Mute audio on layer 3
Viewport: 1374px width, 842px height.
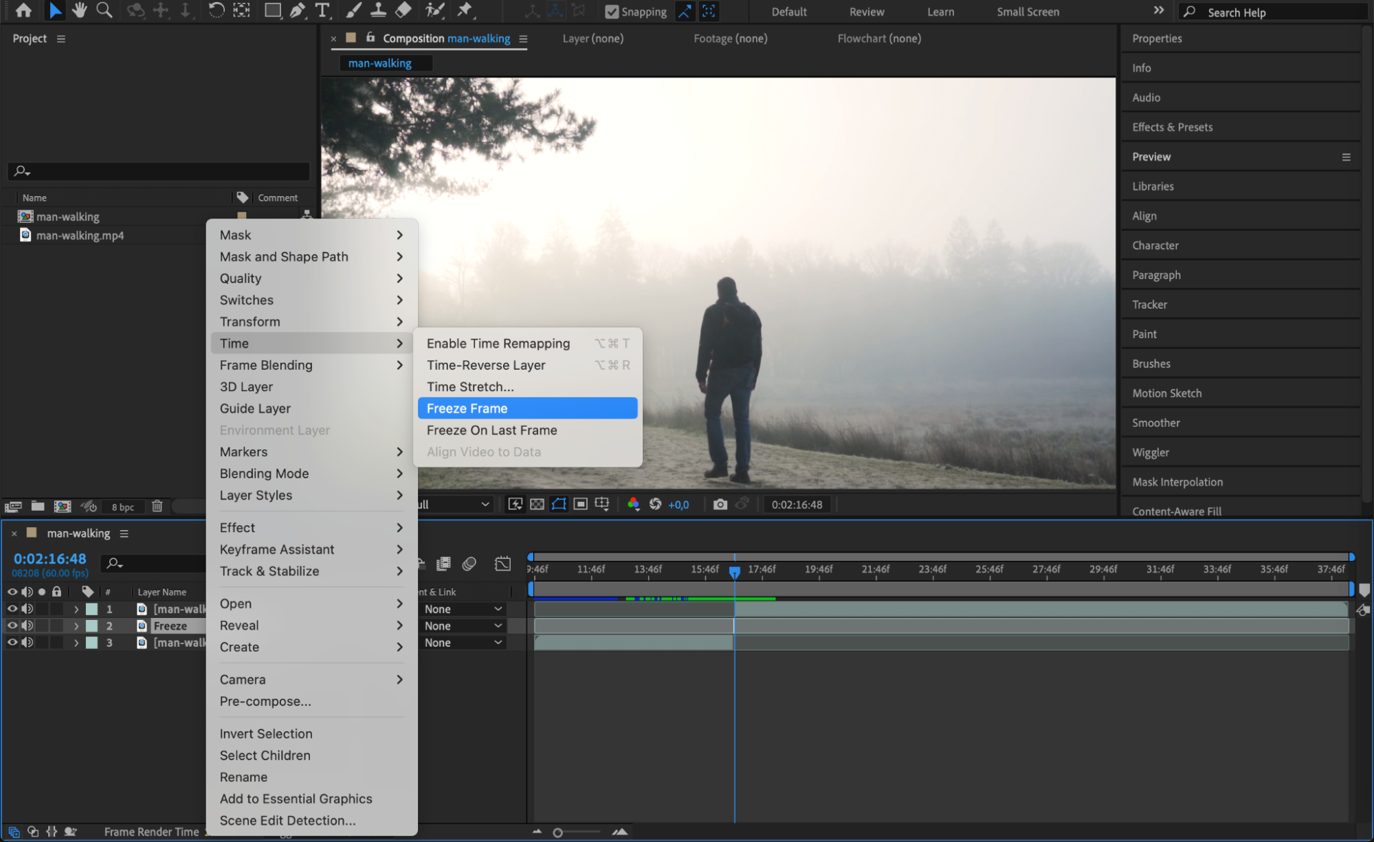pyautogui.click(x=27, y=643)
